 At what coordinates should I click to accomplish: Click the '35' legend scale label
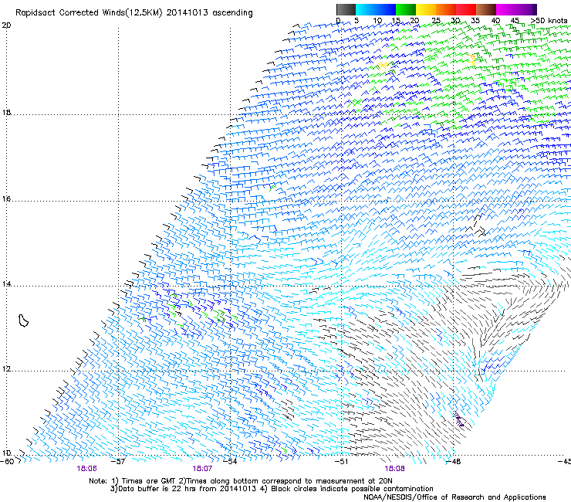(475, 21)
